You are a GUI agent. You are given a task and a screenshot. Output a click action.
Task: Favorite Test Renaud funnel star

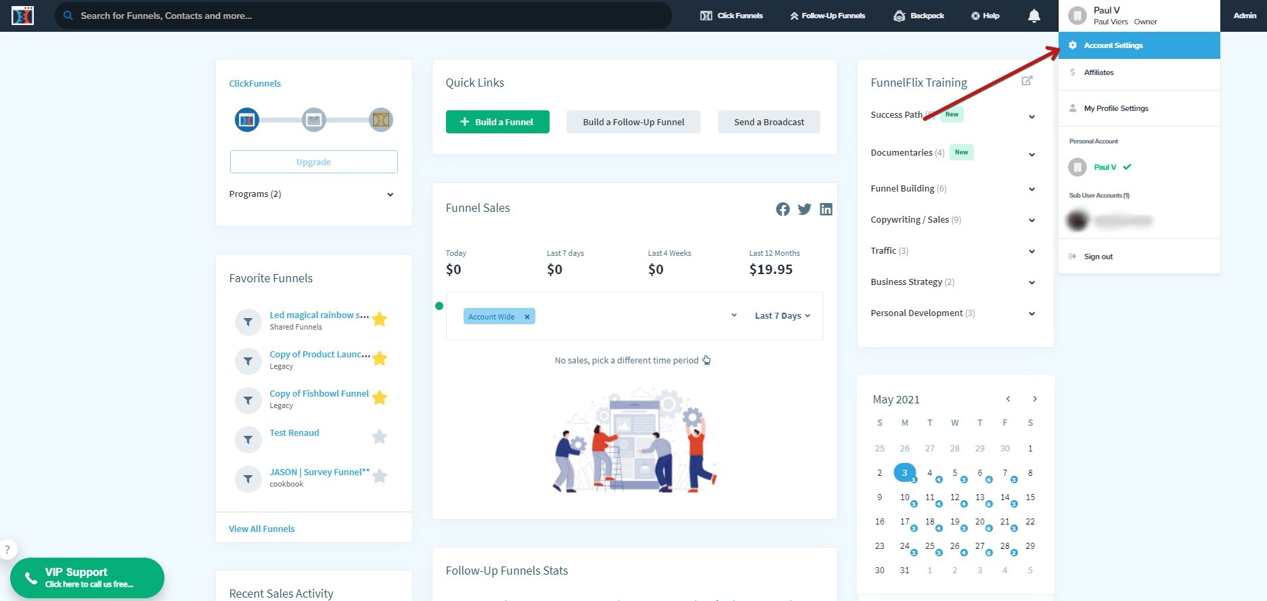[380, 437]
